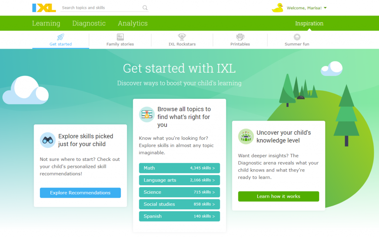Click the Explore Recommendations button
This screenshot has width=379, height=238.
pyautogui.click(x=80, y=193)
